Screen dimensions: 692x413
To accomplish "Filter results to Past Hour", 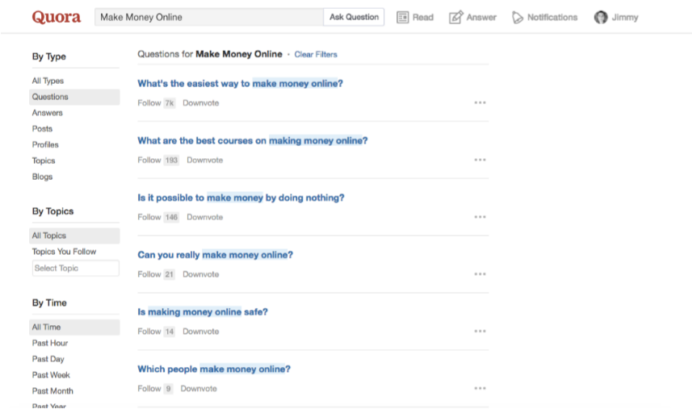I will [50, 343].
